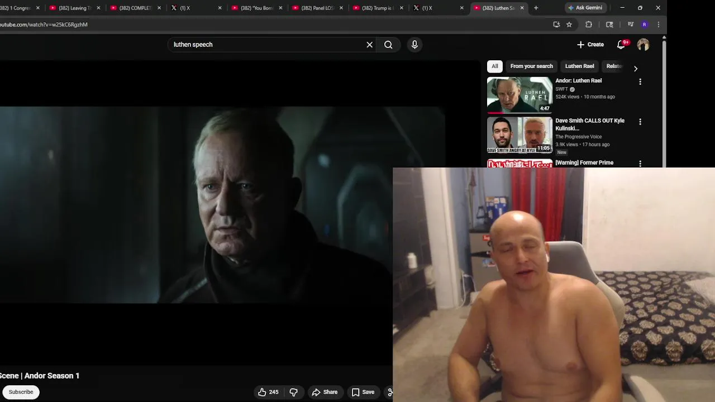Click the '[Warning] Former Prime' video title
Screen dimensions: 715x402
click(x=584, y=162)
